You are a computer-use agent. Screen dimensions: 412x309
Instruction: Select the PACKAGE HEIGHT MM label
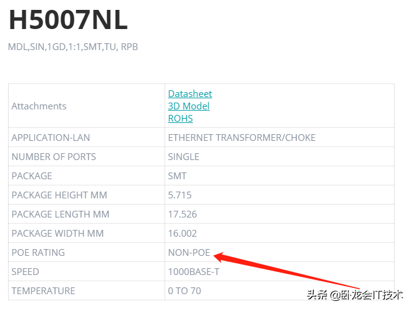click(59, 195)
